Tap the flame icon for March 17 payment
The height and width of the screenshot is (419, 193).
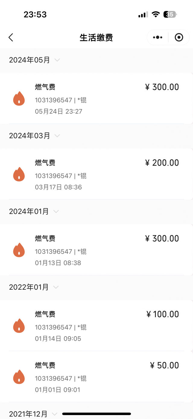tap(19, 174)
